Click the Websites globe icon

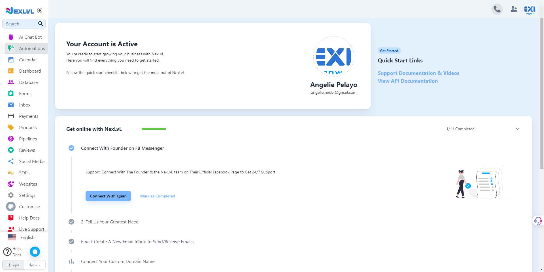point(11,184)
